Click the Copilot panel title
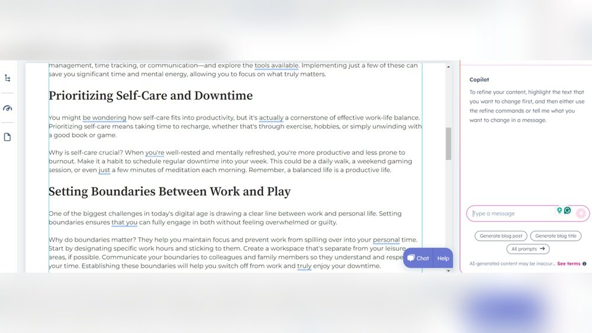This screenshot has height=333, width=592. pyautogui.click(x=479, y=80)
